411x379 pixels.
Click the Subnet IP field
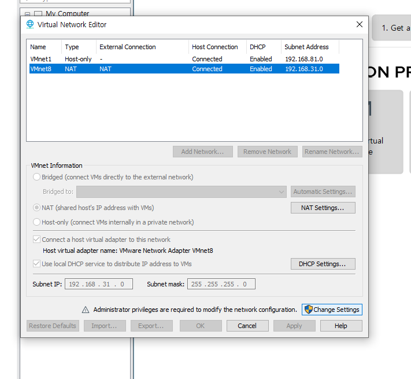click(99, 284)
